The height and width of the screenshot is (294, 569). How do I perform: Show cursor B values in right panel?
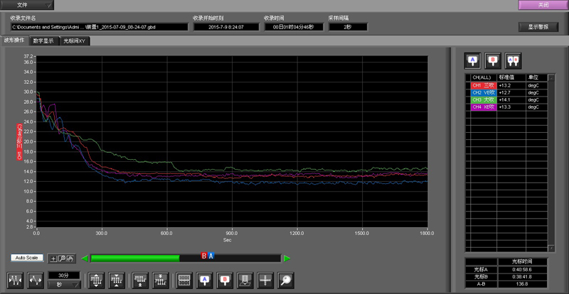[x=493, y=60]
